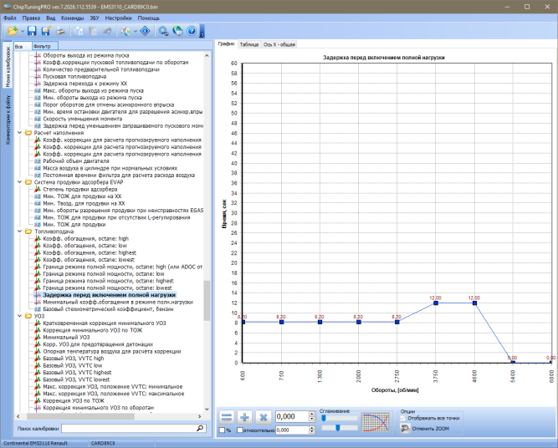Open the Вид menu
The image size is (558, 448).
tap(50, 18)
